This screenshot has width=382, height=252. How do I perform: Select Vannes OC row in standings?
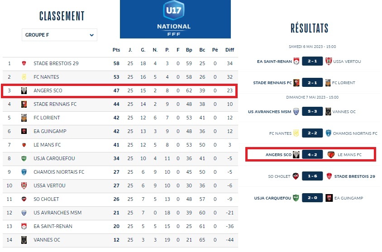tap(120, 240)
